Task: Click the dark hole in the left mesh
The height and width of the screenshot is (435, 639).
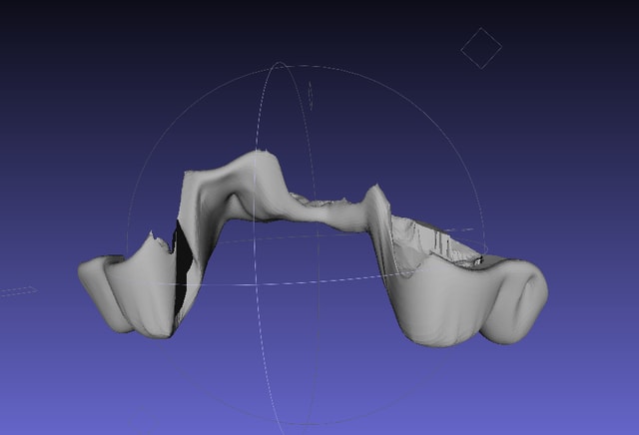Action: [181, 267]
